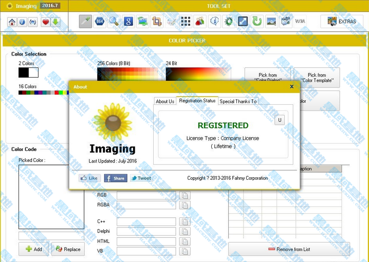Copy the C++ code value
Image resolution: width=369 pixels, height=262 pixels.
[184, 221]
